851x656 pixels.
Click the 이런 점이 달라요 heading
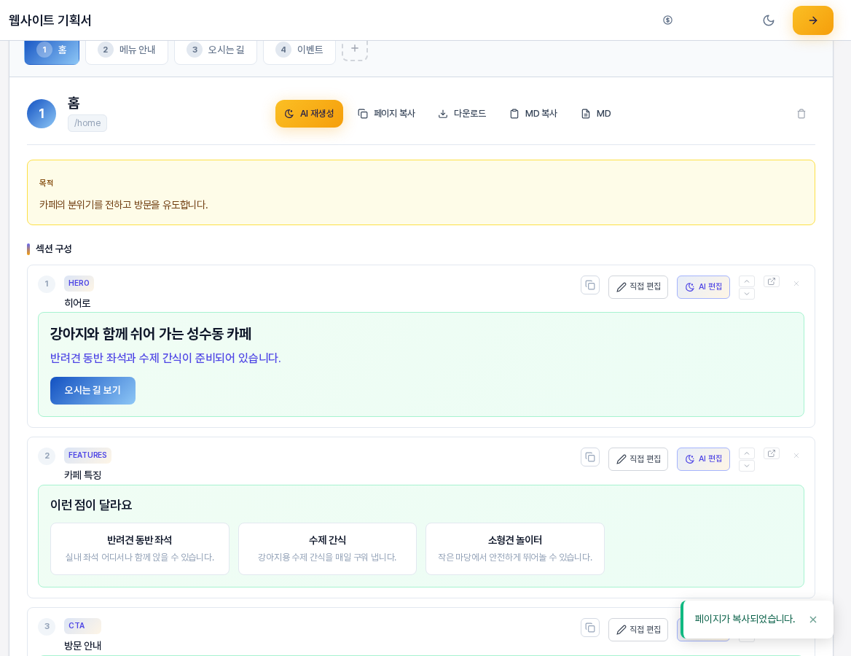click(x=91, y=504)
